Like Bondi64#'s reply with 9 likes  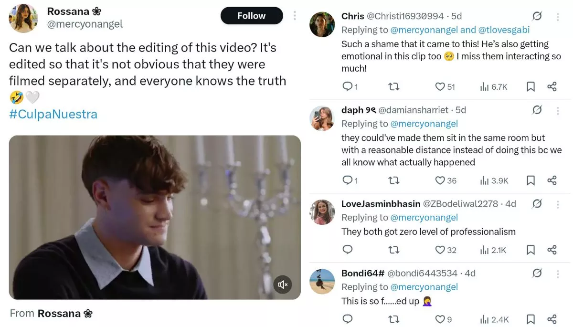[440, 319]
